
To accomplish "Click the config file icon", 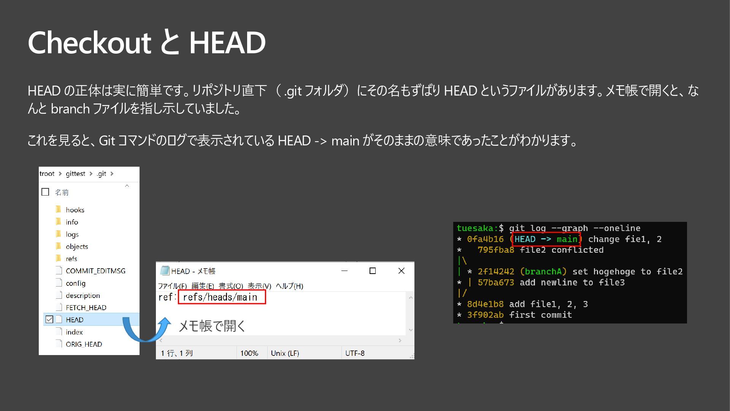I will 59,283.
